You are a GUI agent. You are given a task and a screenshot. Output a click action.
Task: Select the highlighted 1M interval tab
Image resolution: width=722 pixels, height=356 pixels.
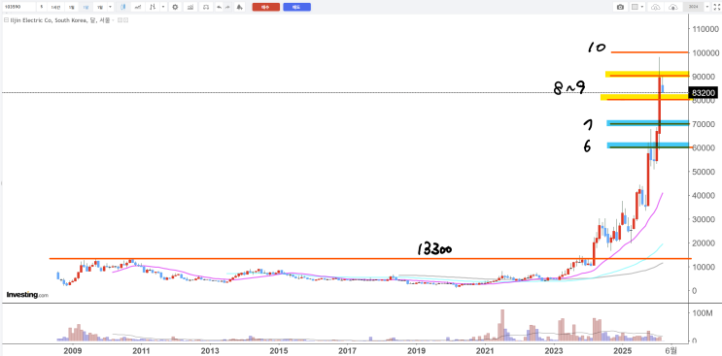point(86,7)
